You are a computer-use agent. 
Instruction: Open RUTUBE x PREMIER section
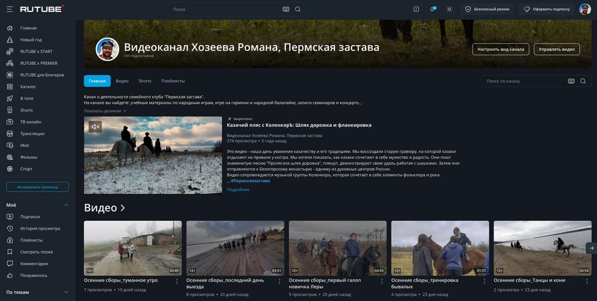point(38,63)
